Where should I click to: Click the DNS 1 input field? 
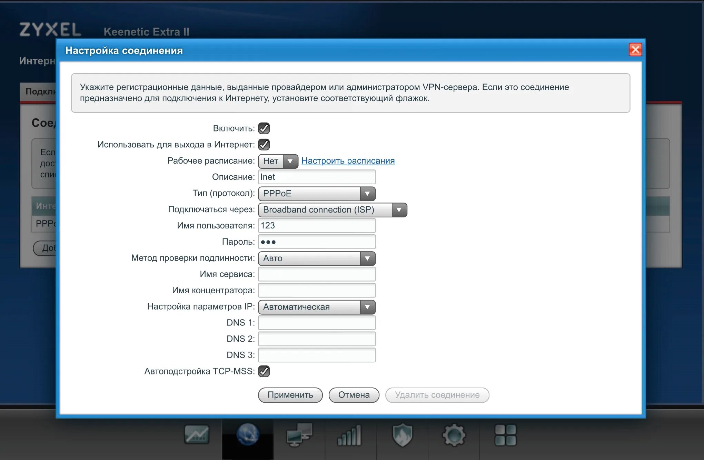click(316, 323)
